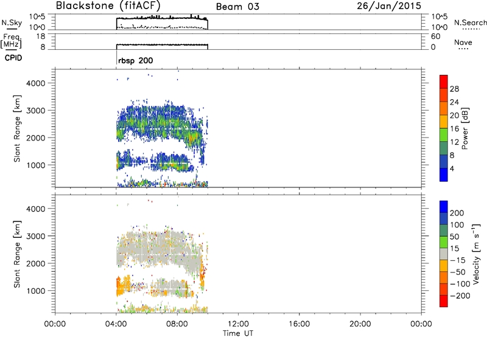Click the frequency trace in the Freq panel
487x337 pixels.
(x=162, y=45)
